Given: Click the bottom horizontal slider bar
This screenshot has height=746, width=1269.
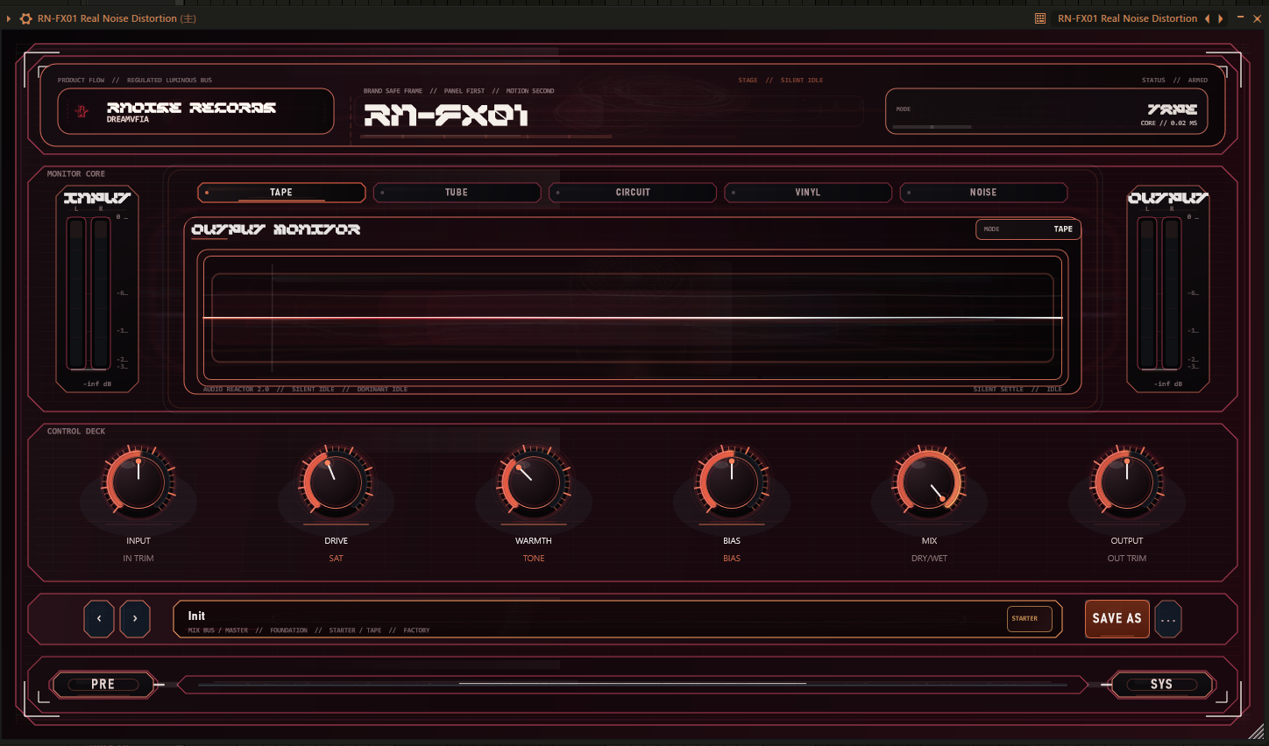Looking at the screenshot, I should (633, 684).
